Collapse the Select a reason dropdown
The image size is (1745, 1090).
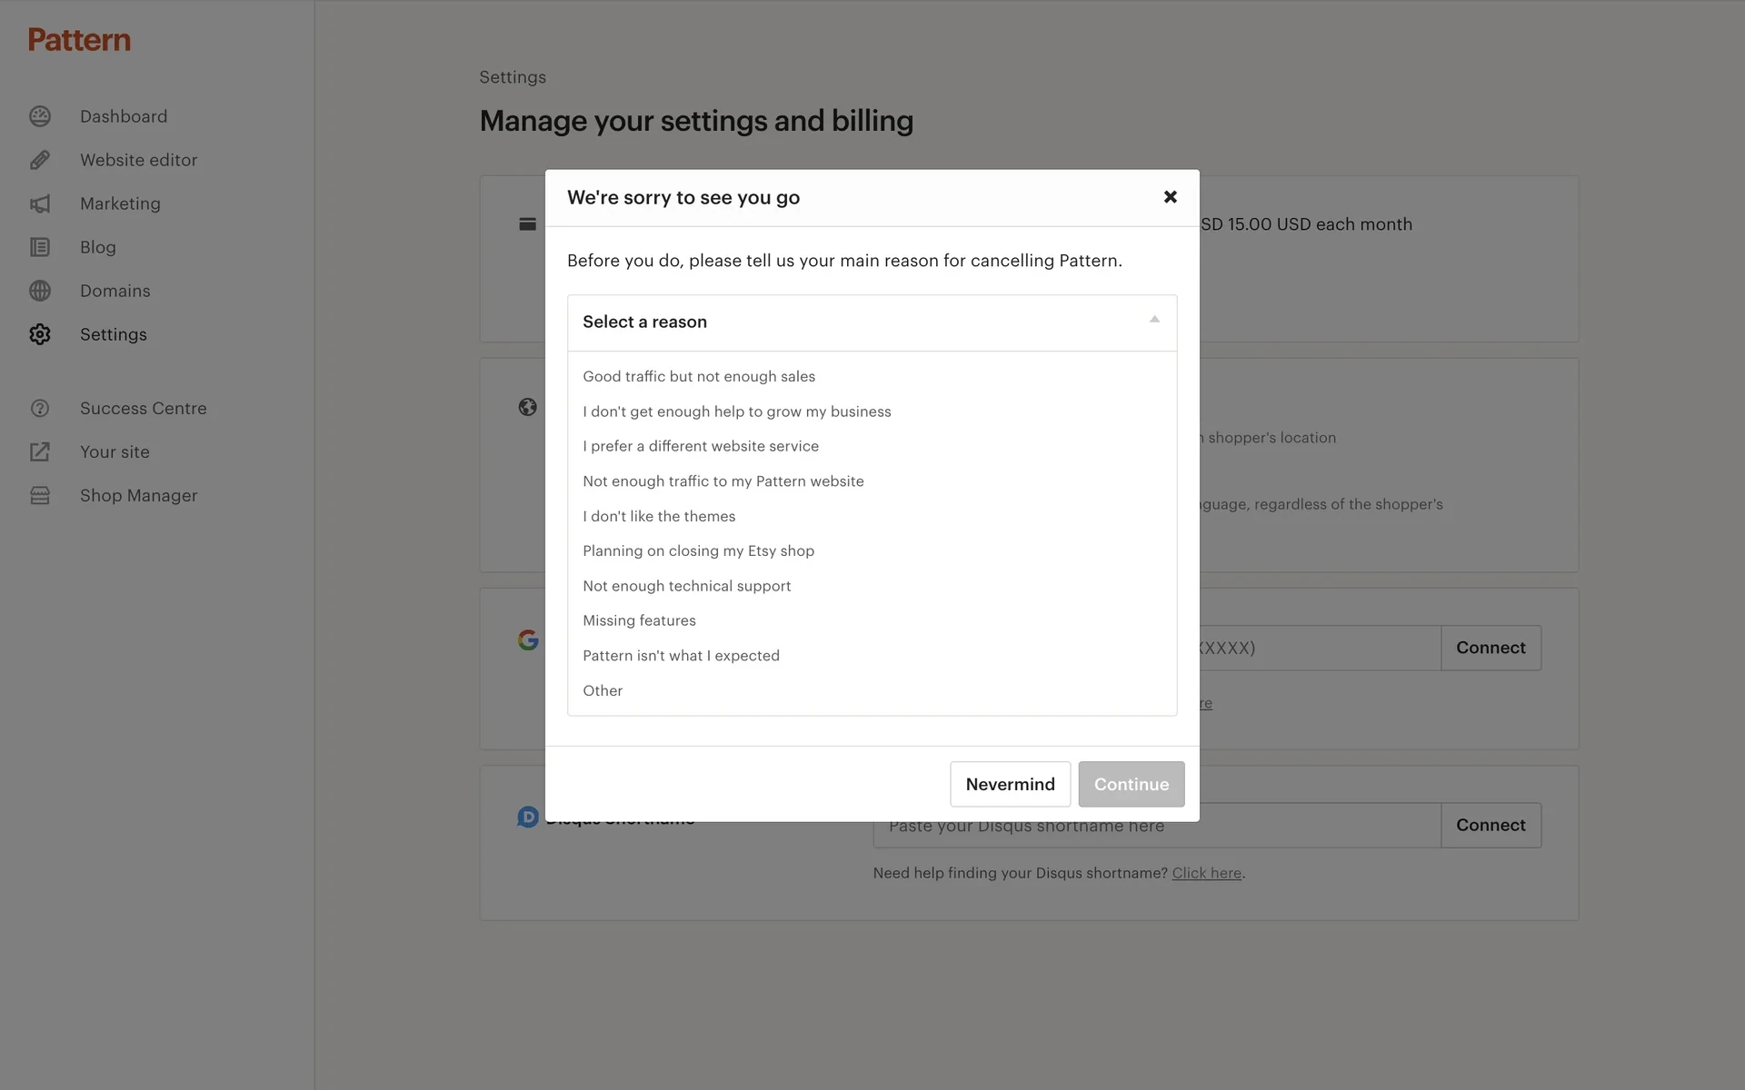pyautogui.click(x=872, y=322)
